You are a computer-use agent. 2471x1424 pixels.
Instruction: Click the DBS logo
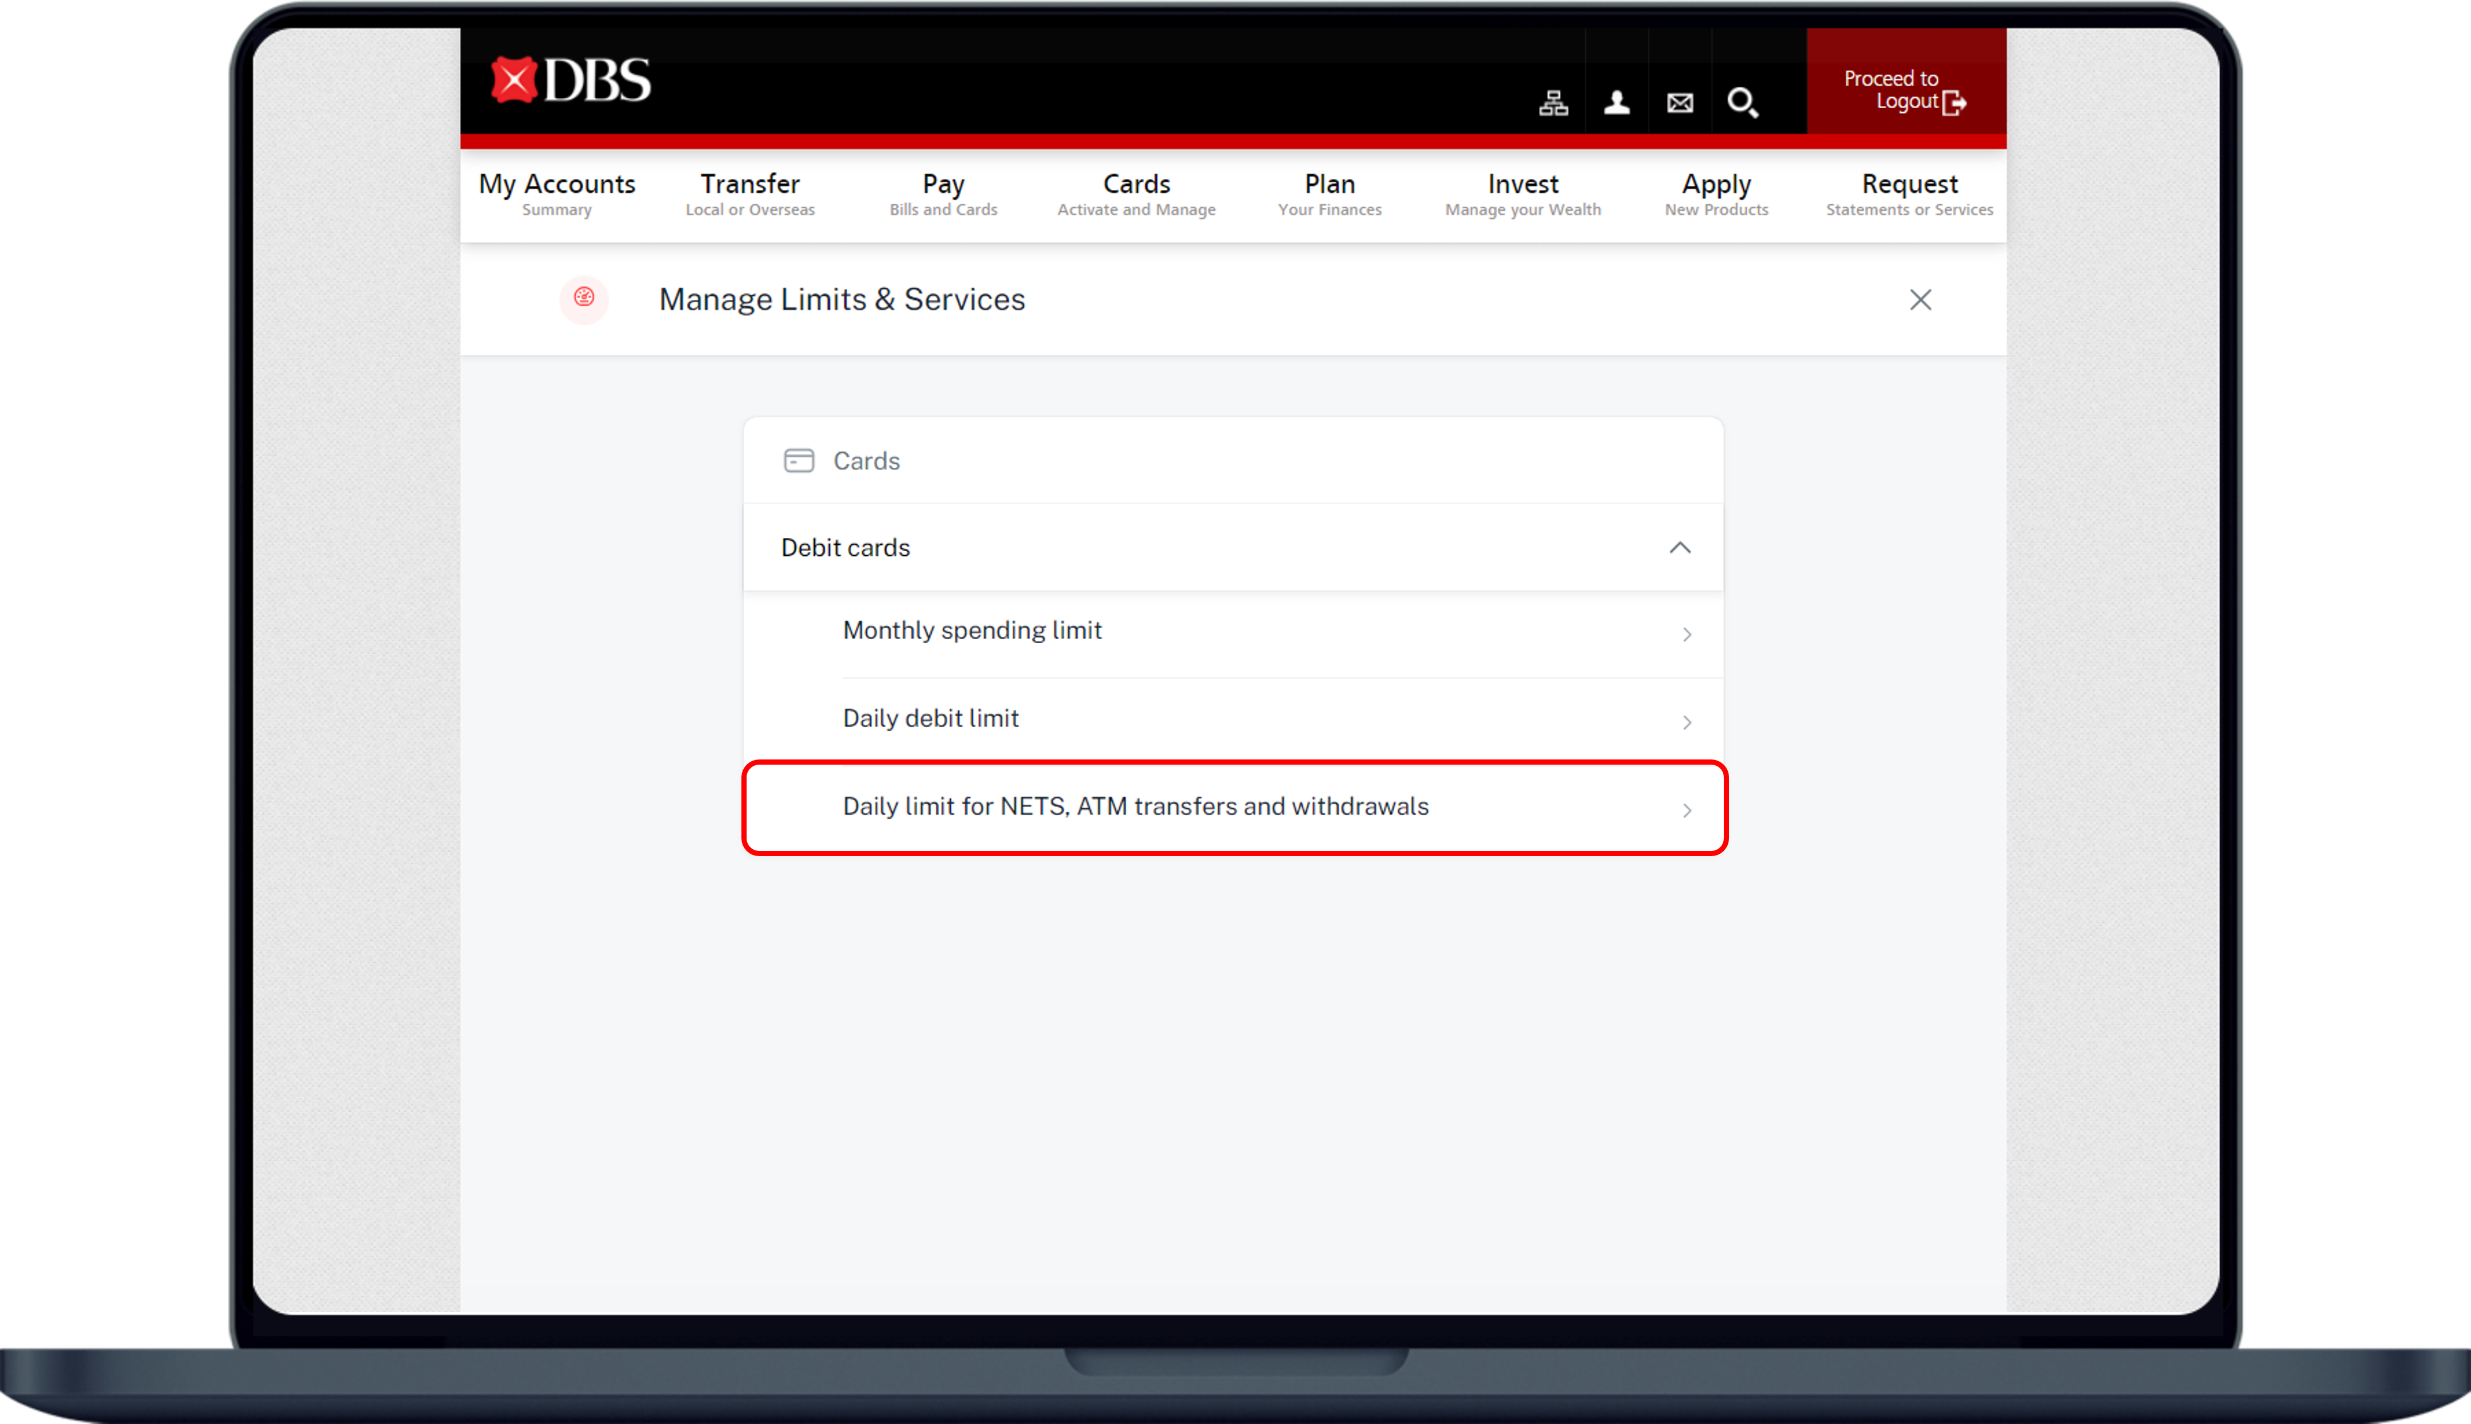[571, 80]
